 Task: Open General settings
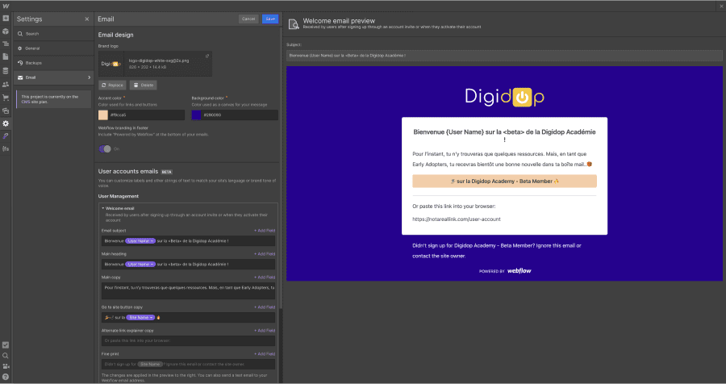(53, 48)
